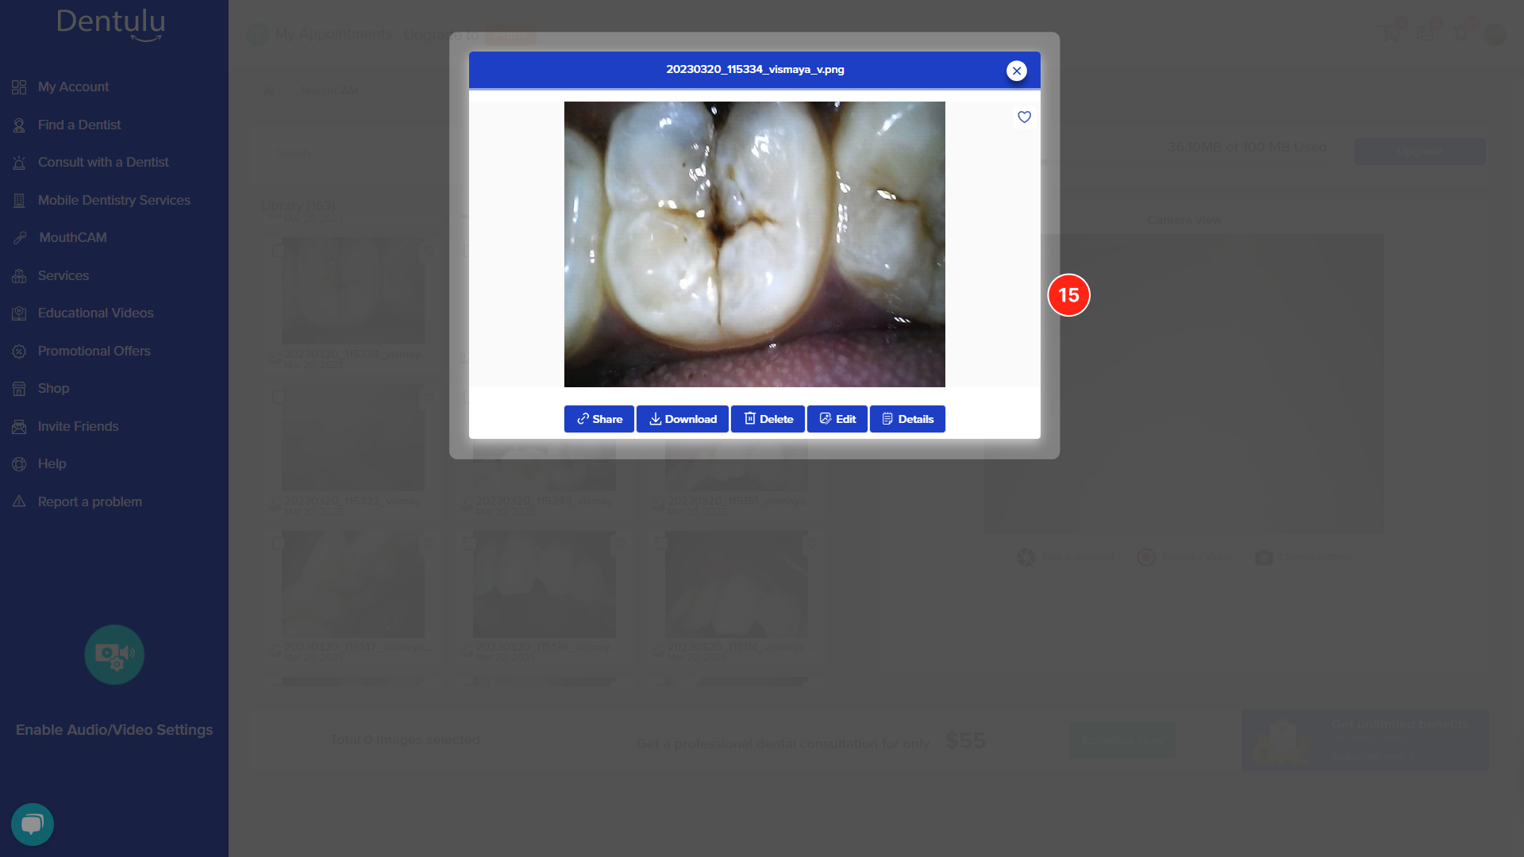Favorite the image with heart icon in dialog
The width and height of the screenshot is (1524, 857).
1024,117
